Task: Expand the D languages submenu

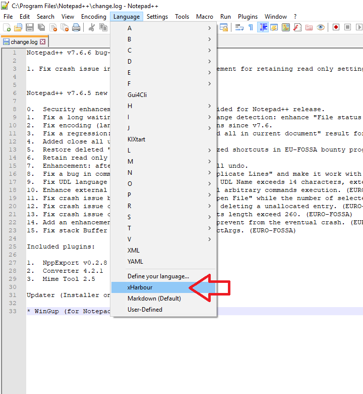Action: tap(163, 61)
